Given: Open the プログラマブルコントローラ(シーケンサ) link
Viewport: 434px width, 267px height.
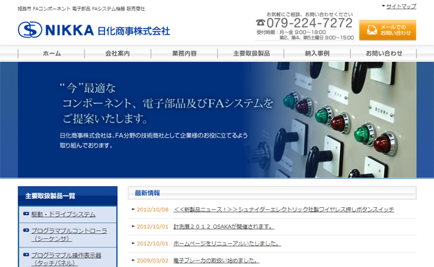Looking at the screenshot, I should [69, 235].
